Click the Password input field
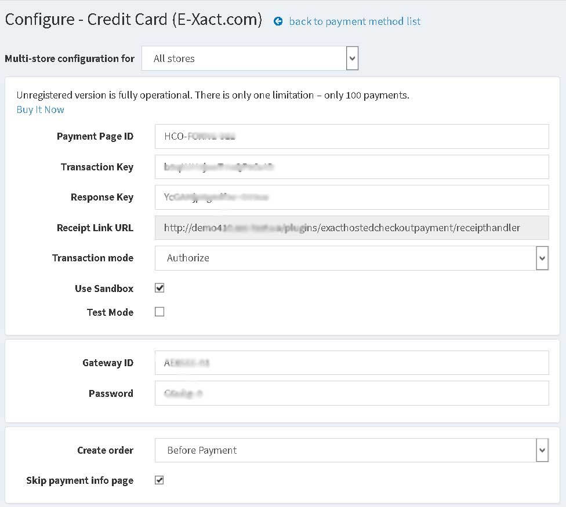 point(352,393)
